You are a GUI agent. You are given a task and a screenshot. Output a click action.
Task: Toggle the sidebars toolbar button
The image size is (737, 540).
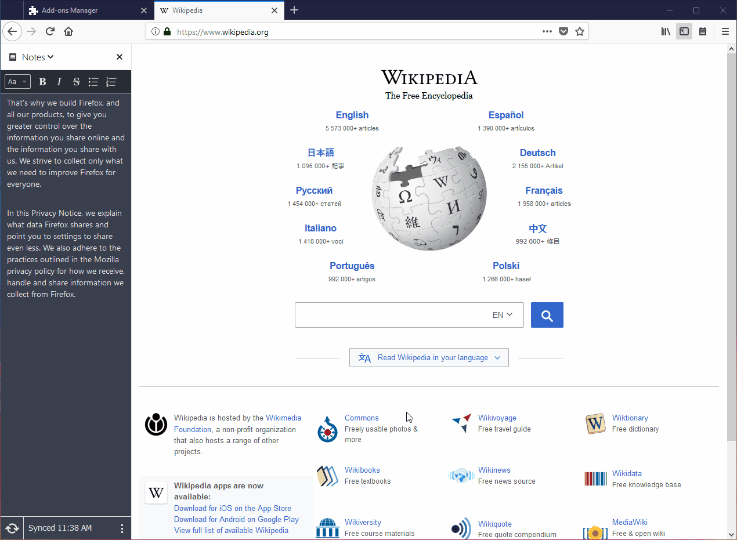tap(684, 31)
